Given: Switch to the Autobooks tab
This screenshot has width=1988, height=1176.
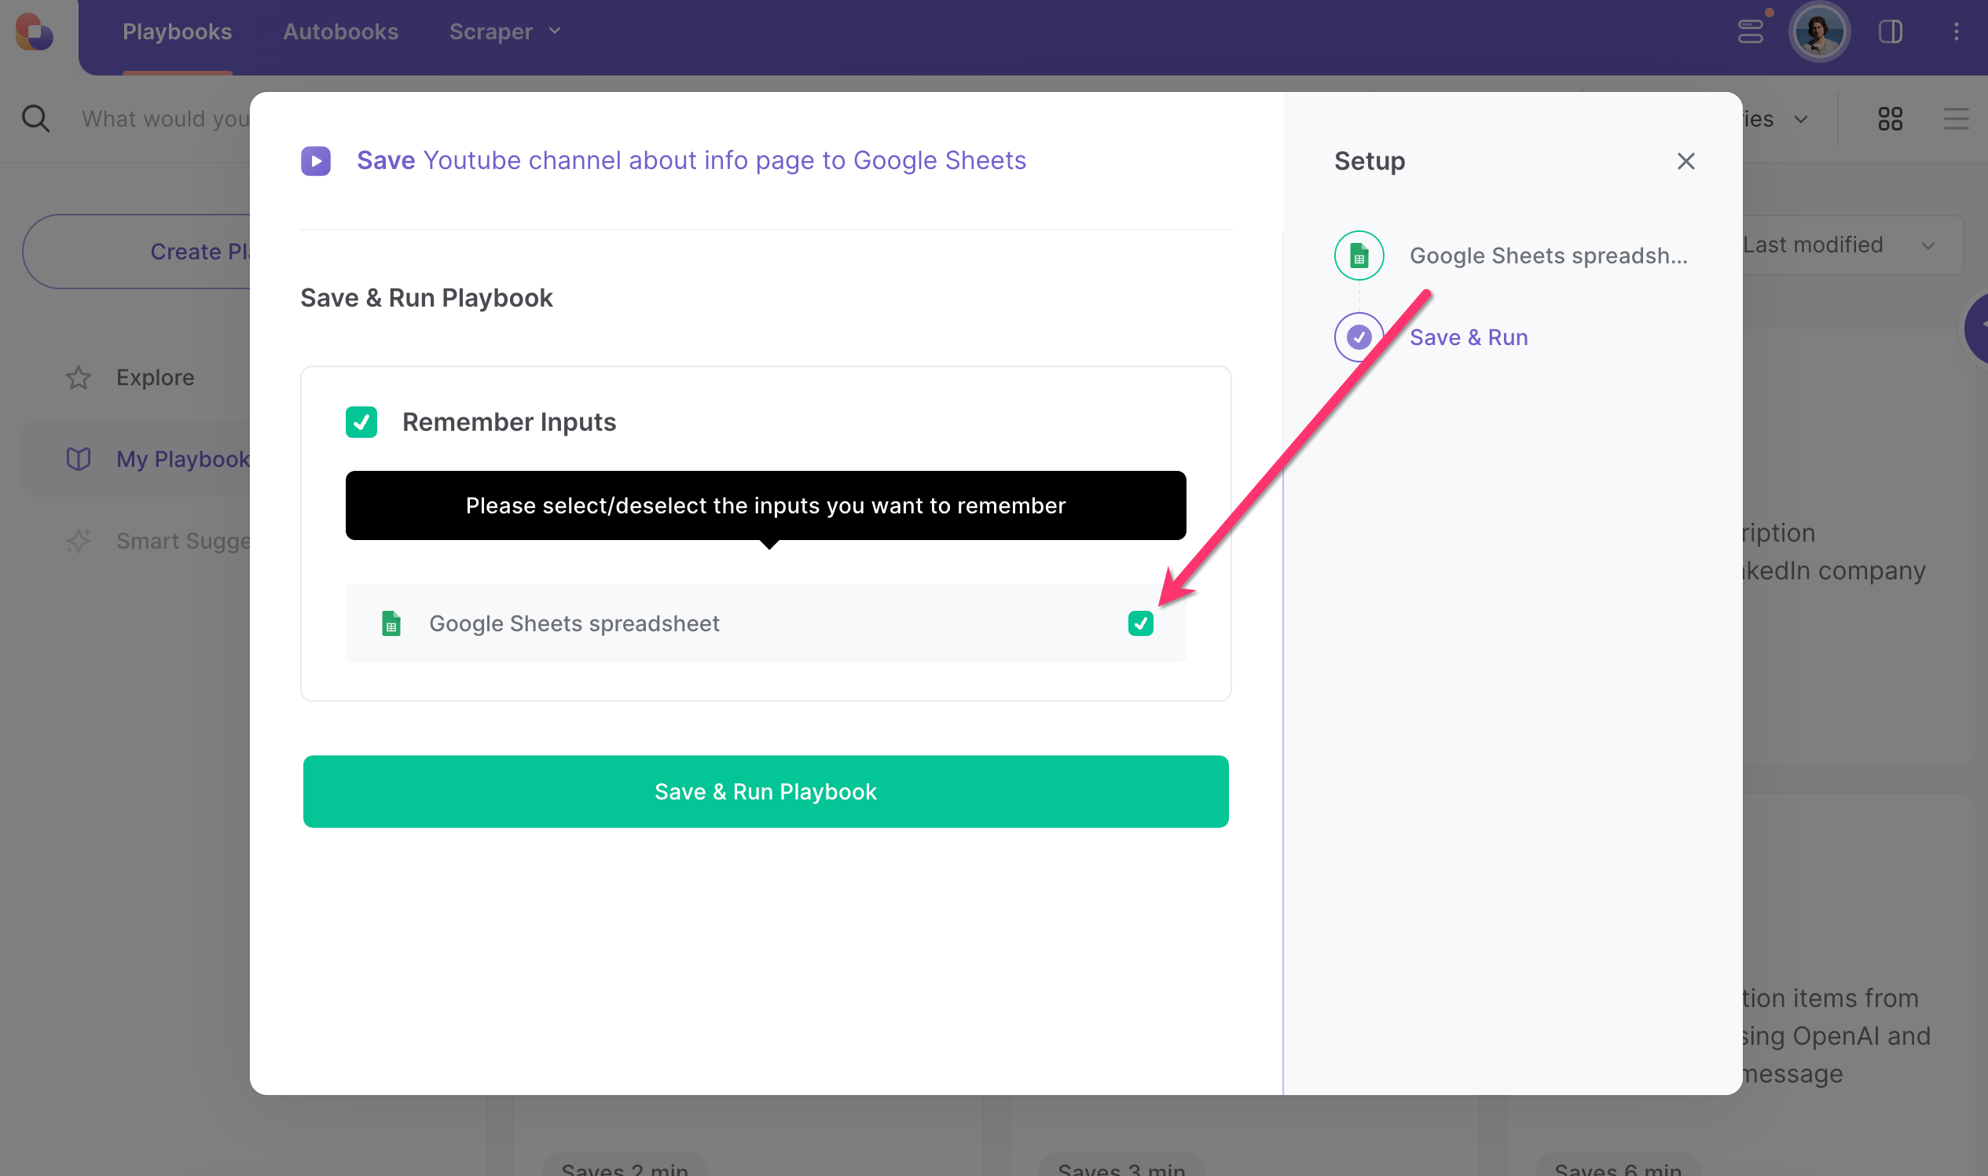Looking at the screenshot, I should pos(340,31).
